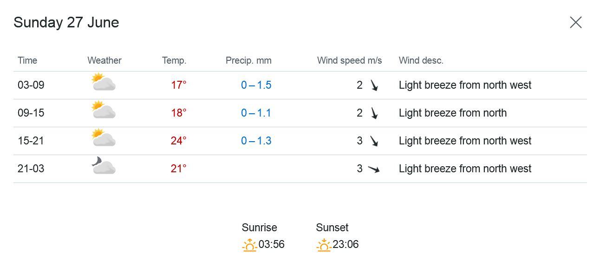Click the wind direction arrow for 15-21
Viewport: 600px width, 267px height.
pyautogui.click(x=374, y=141)
